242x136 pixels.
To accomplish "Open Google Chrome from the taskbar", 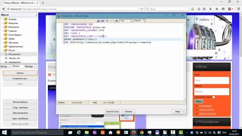I will [142, 133].
